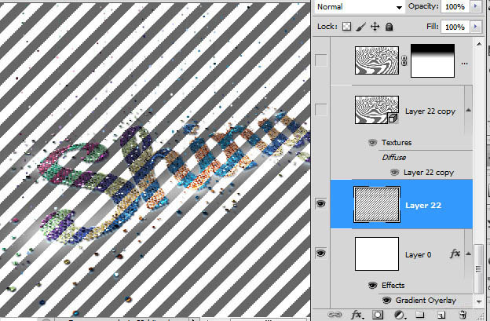Collapse Layer 0 effects list arrow
This screenshot has height=321, width=490.
468,254
